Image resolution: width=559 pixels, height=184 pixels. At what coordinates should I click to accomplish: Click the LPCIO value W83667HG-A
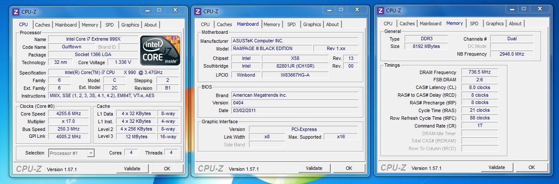[x=295, y=75]
